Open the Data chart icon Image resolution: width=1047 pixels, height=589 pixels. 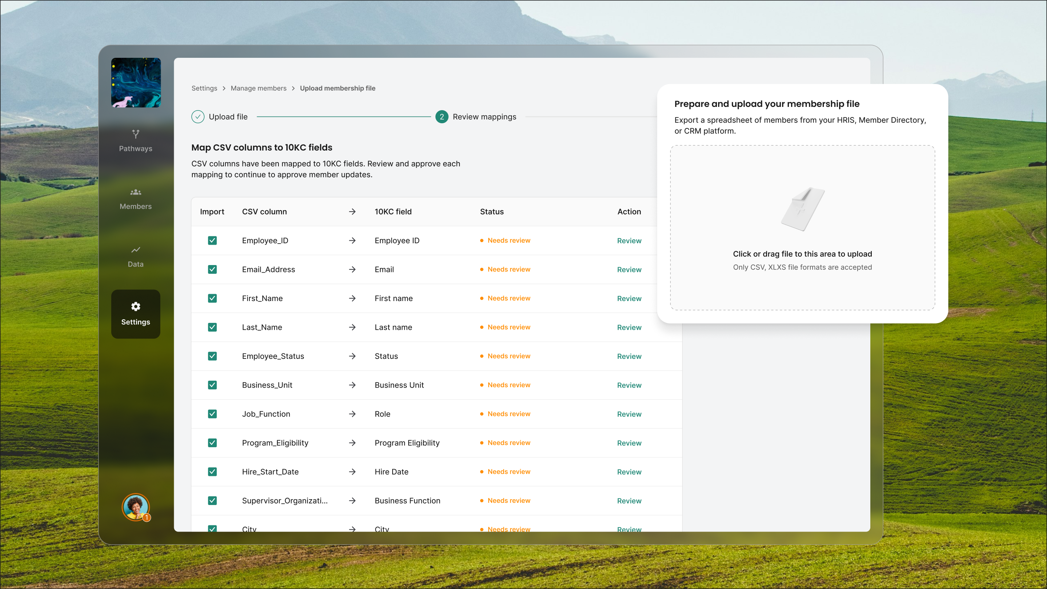[136, 249]
